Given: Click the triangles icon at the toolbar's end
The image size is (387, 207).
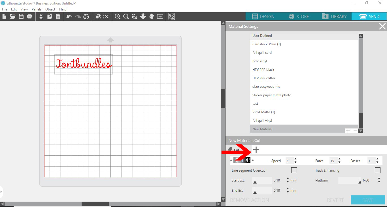Looking at the screenshot, I should point(171,16).
